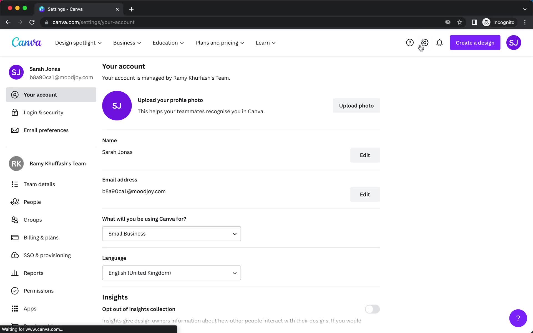Image resolution: width=533 pixels, height=333 pixels.
Task: Click the large SJ profile photo circle
Action: pyautogui.click(x=117, y=105)
